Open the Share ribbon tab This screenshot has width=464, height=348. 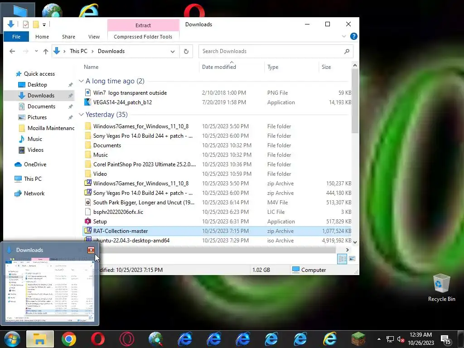pyautogui.click(x=68, y=37)
